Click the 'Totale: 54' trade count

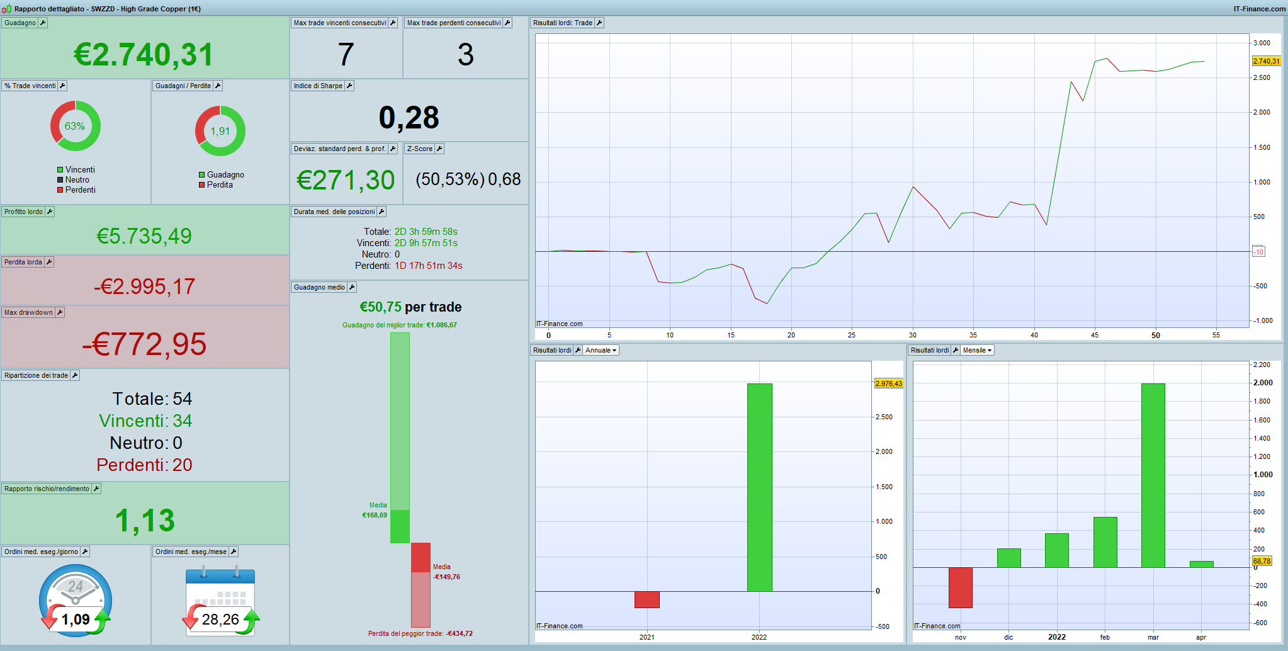point(152,399)
